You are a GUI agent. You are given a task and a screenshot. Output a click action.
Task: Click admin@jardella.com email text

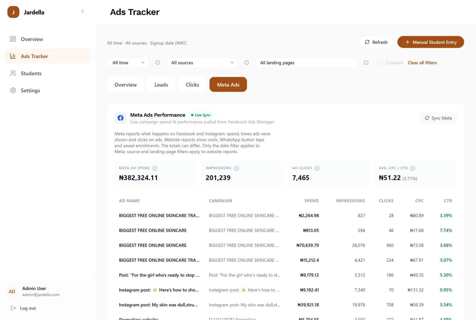[41, 295]
